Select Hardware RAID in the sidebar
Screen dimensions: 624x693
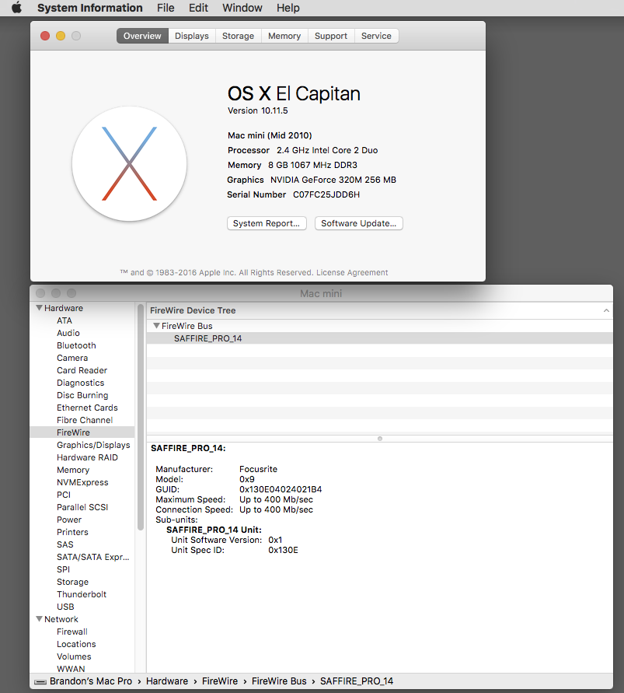pos(88,457)
